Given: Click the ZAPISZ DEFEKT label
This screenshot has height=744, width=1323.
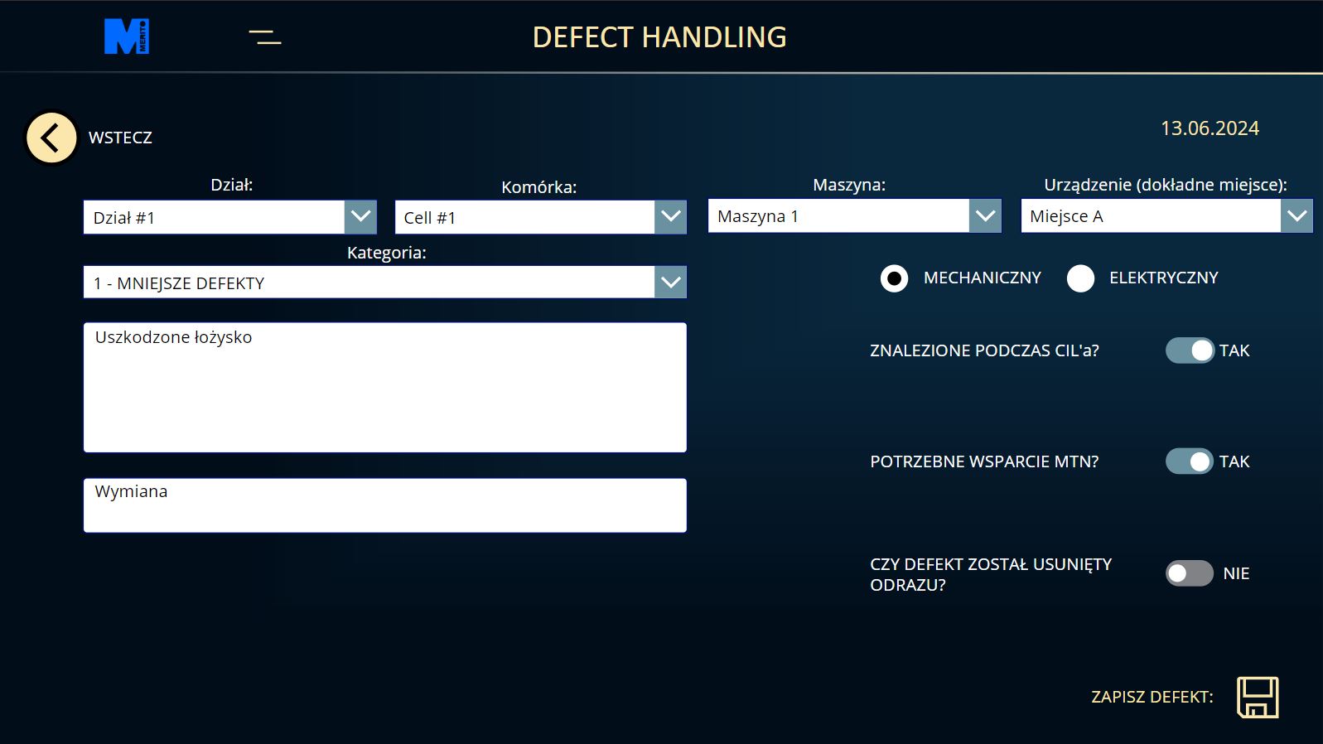Looking at the screenshot, I should click(1152, 697).
